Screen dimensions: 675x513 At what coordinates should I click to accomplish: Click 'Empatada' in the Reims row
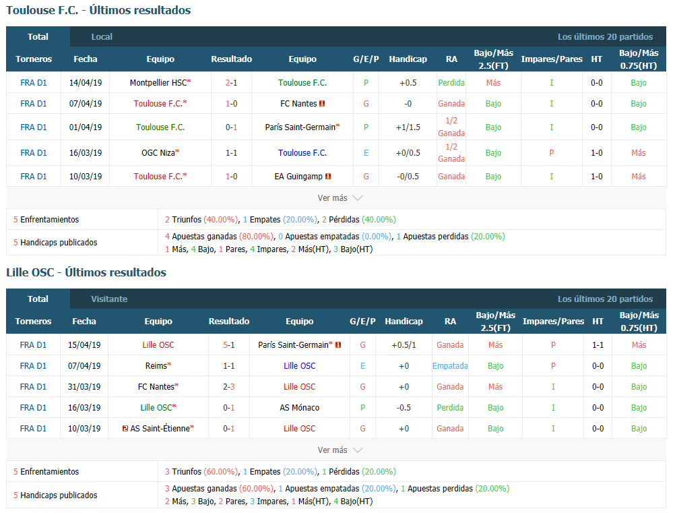pyautogui.click(x=450, y=366)
